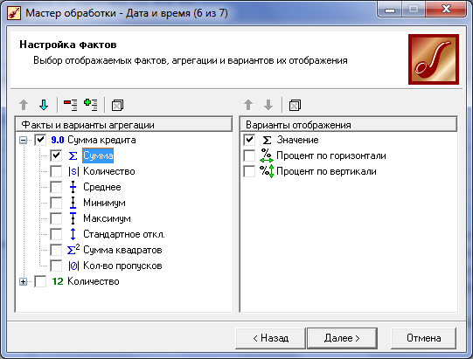This screenshot has height=359, width=473.
Task: Click the green 12 type icon of Количество
Action: point(58,281)
